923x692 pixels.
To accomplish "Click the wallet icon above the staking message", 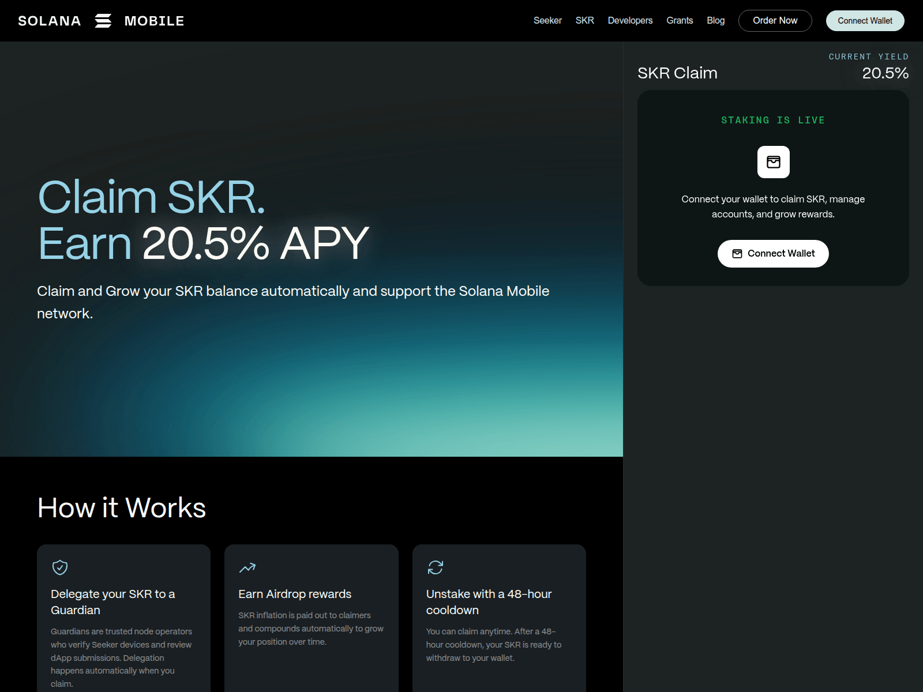I will coord(773,162).
